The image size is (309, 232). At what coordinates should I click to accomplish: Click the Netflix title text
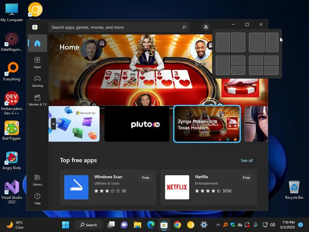point(202,177)
